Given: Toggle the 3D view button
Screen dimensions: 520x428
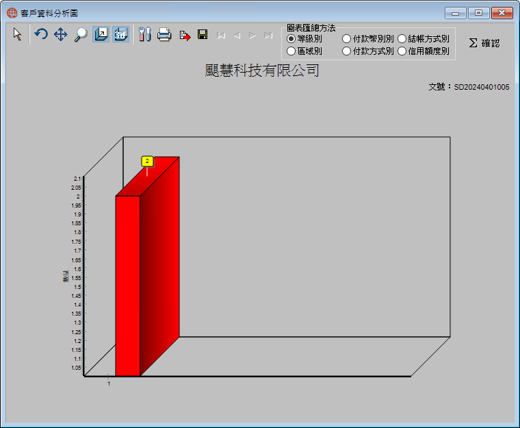Looking at the screenshot, I should click(120, 34).
